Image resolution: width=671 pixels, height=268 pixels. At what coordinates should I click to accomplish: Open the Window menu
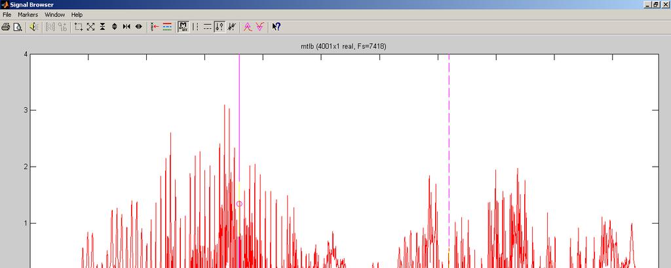[x=55, y=14]
